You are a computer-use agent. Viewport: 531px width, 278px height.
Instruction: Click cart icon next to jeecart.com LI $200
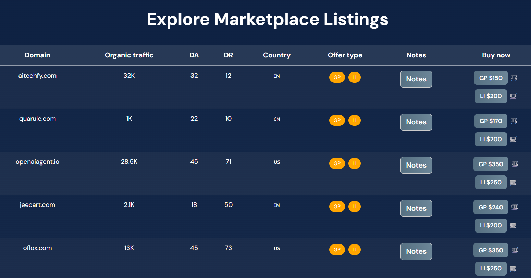[513, 226]
